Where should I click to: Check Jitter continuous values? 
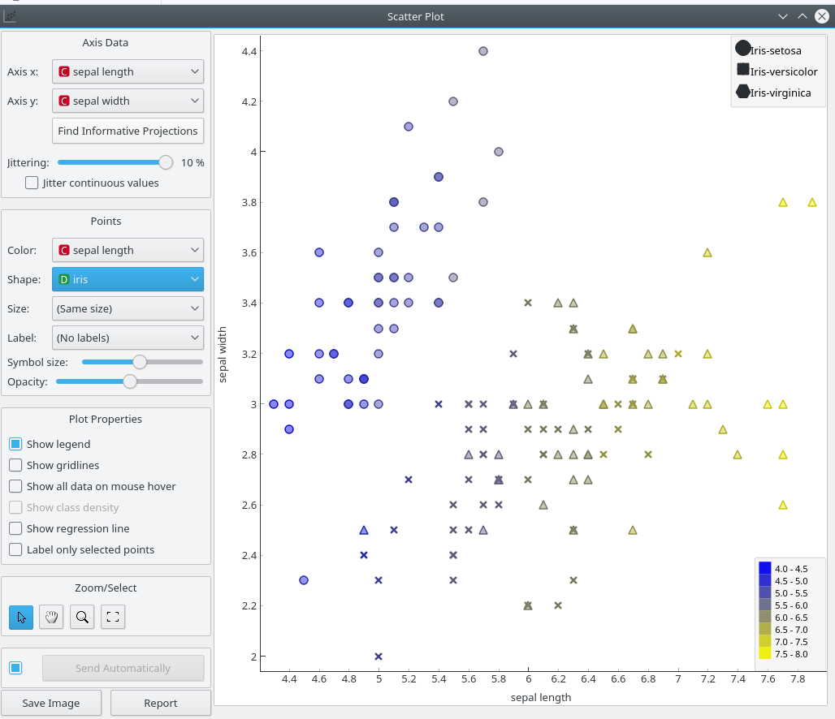(31, 183)
